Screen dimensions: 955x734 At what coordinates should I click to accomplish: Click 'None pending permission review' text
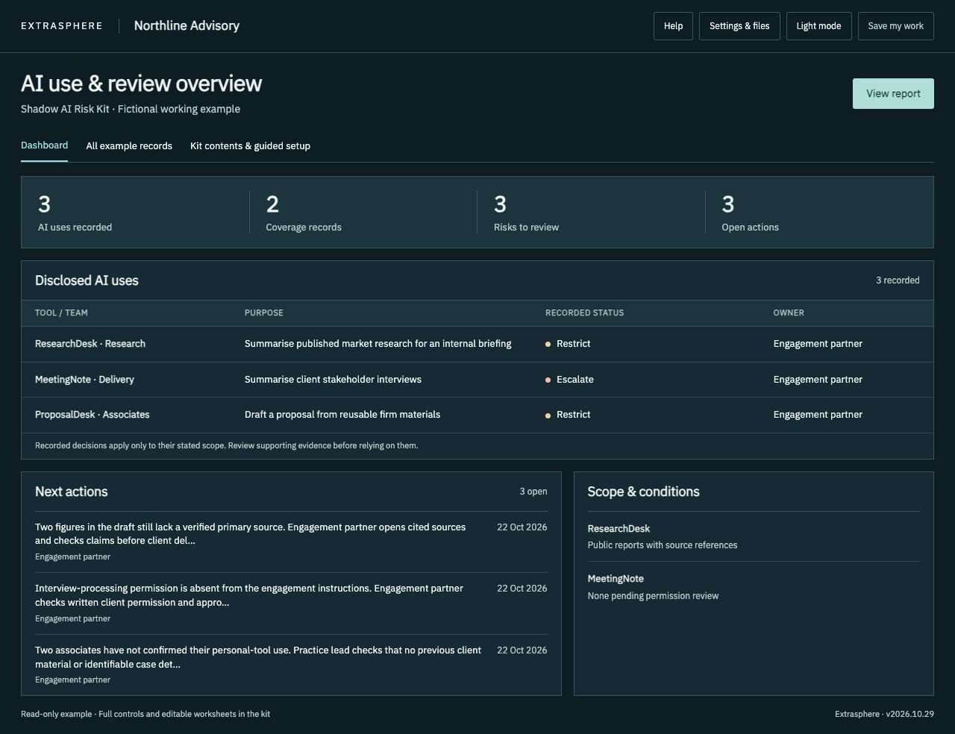(653, 596)
